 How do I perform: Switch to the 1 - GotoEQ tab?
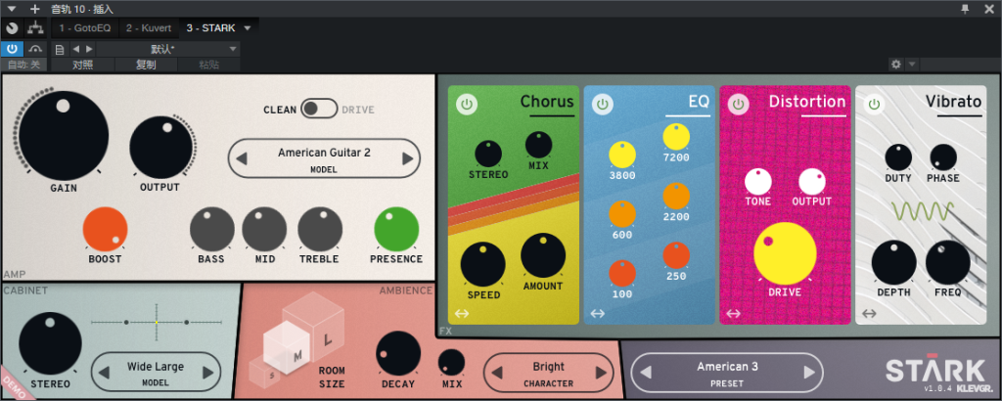click(84, 28)
